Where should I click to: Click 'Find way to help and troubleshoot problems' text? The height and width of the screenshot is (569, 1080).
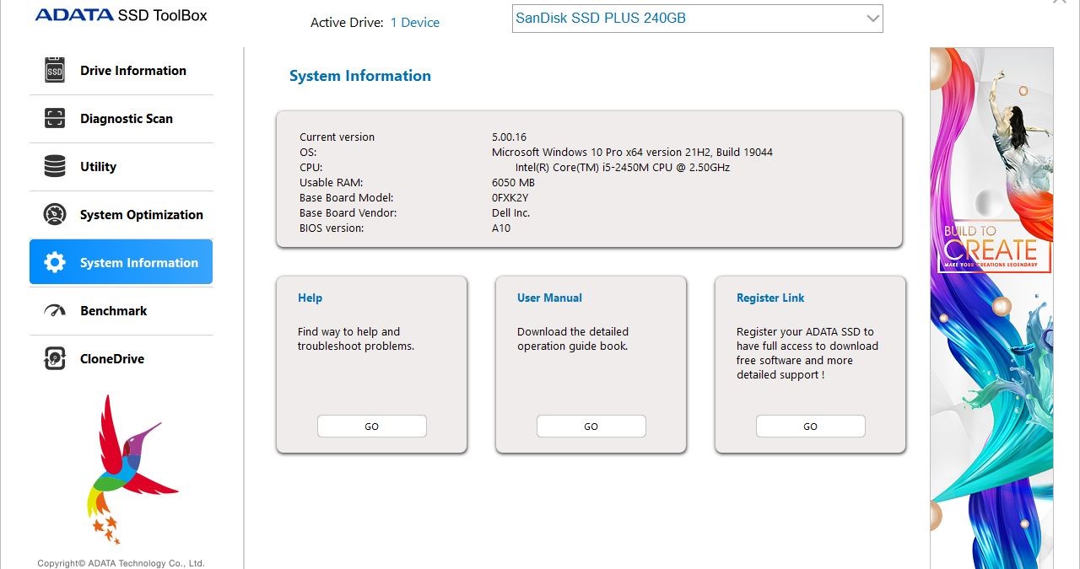click(356, 339)
